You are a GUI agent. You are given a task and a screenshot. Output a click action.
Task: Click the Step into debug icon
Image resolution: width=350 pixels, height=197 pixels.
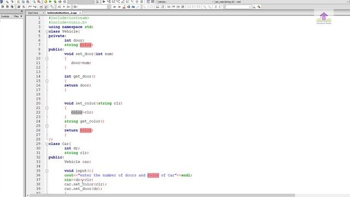pos(118,2)
